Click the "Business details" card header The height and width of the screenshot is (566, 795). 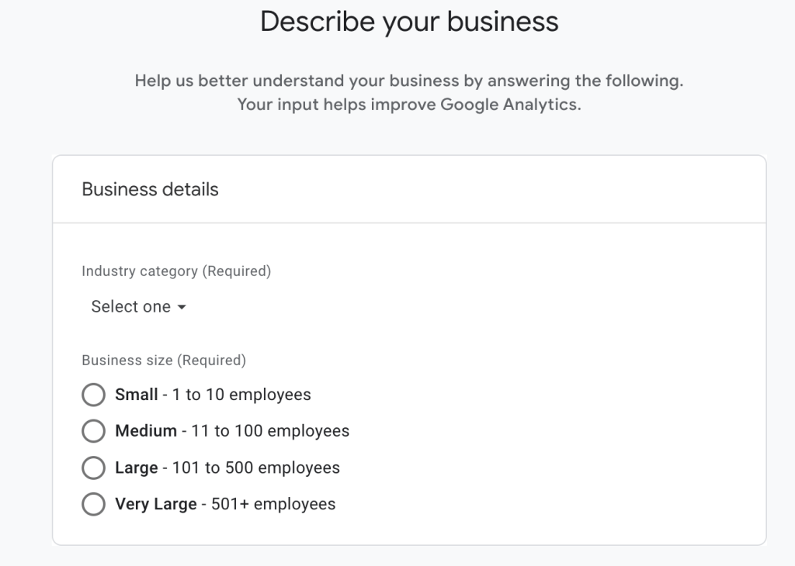tap(151, 190)
